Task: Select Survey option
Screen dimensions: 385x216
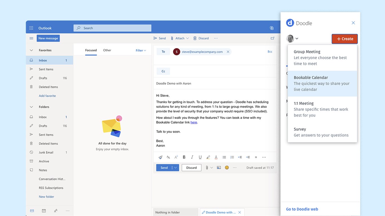Action: pos(322,132)
